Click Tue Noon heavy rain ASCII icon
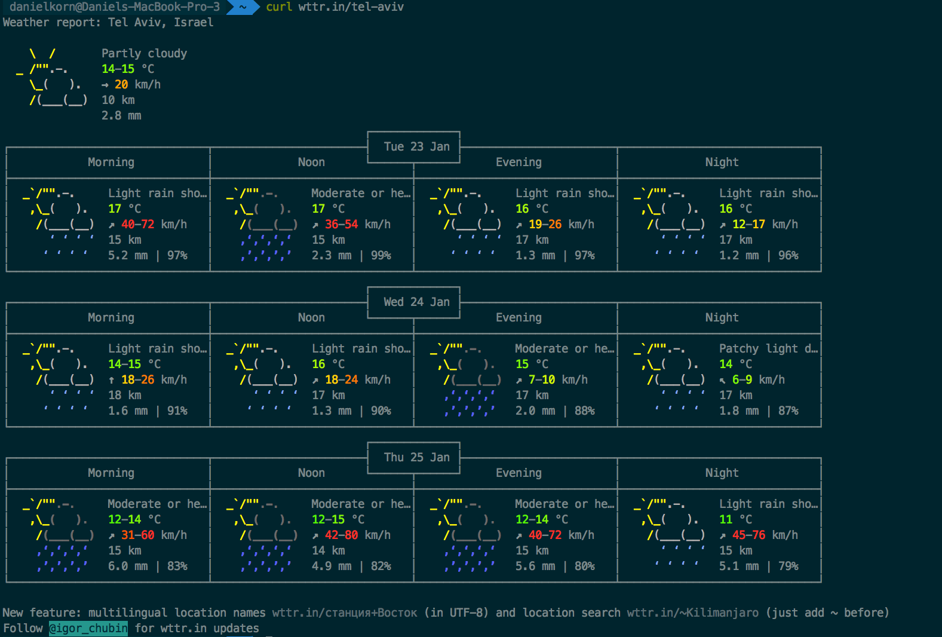 point(262,224)
